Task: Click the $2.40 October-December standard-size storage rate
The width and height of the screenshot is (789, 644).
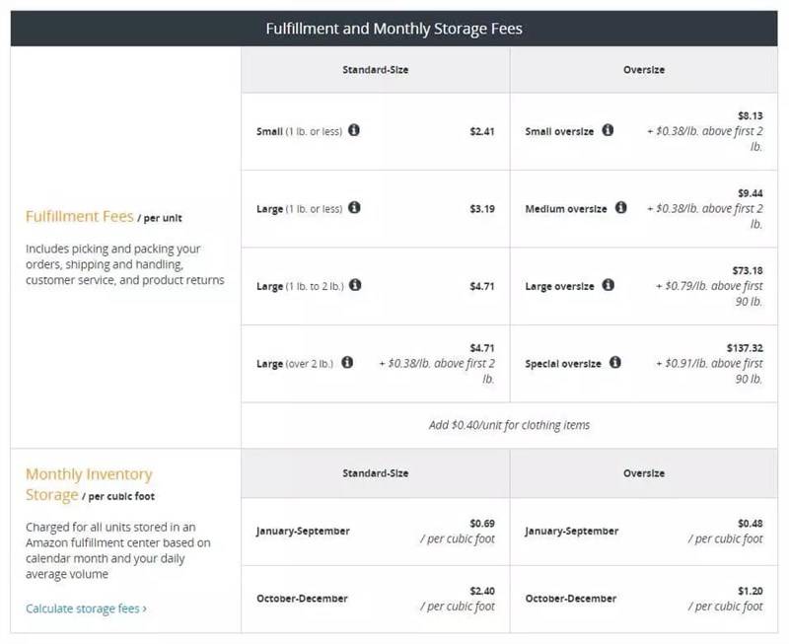Action: 481,591
